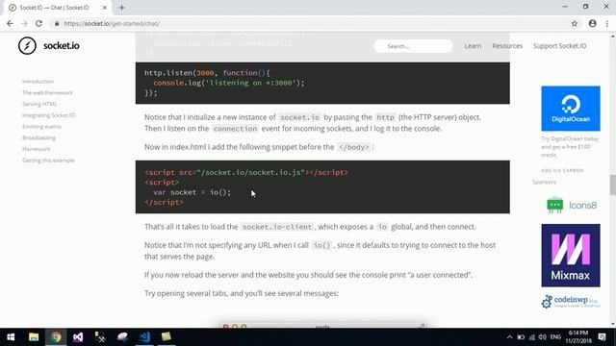Open the Windows Start menu
Screen dimensions: 616x346
(x=11, y=337)
